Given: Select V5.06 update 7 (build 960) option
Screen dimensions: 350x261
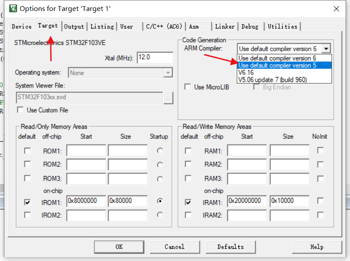Looking at the screenshot, I should tap(284, 80).
